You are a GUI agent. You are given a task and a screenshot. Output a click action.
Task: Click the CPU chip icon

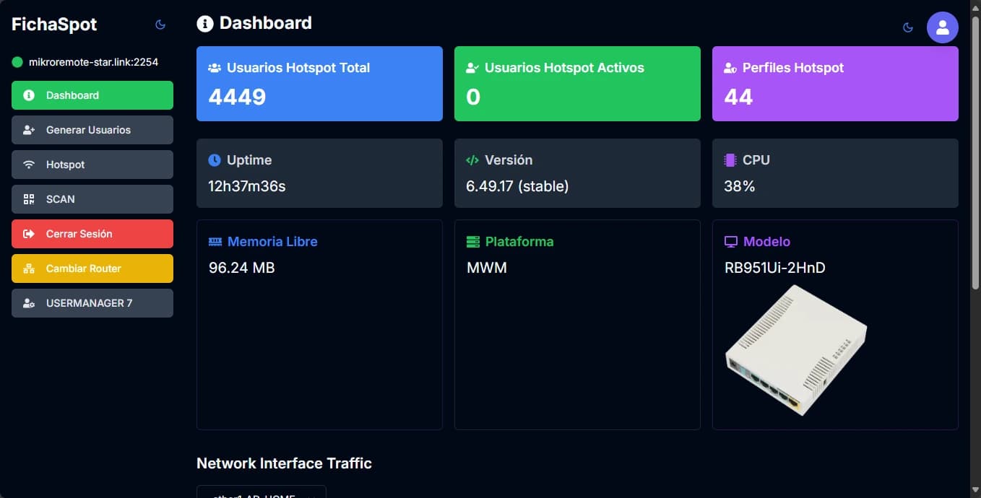click(729, 160)
